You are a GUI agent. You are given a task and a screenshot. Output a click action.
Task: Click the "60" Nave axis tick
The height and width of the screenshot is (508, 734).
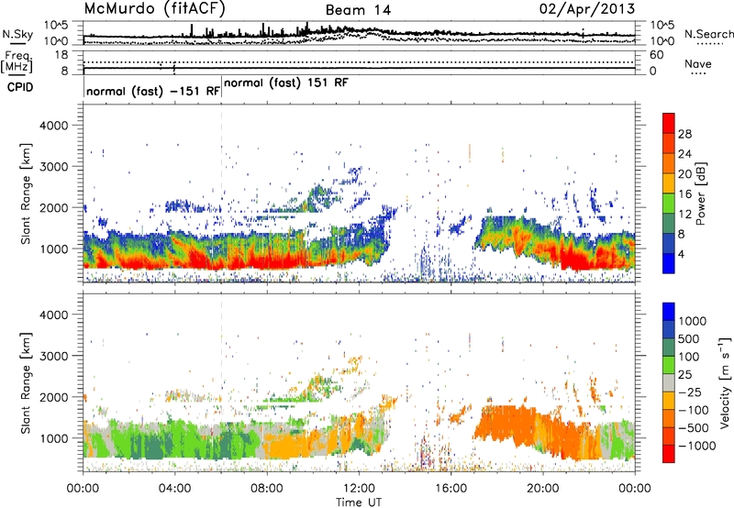click(656, 55)
